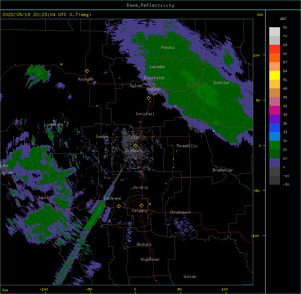The width and height of the screenshot is (301, 294).
Task: Click the 'dBZ' legend heading
Action: point(283,19)
